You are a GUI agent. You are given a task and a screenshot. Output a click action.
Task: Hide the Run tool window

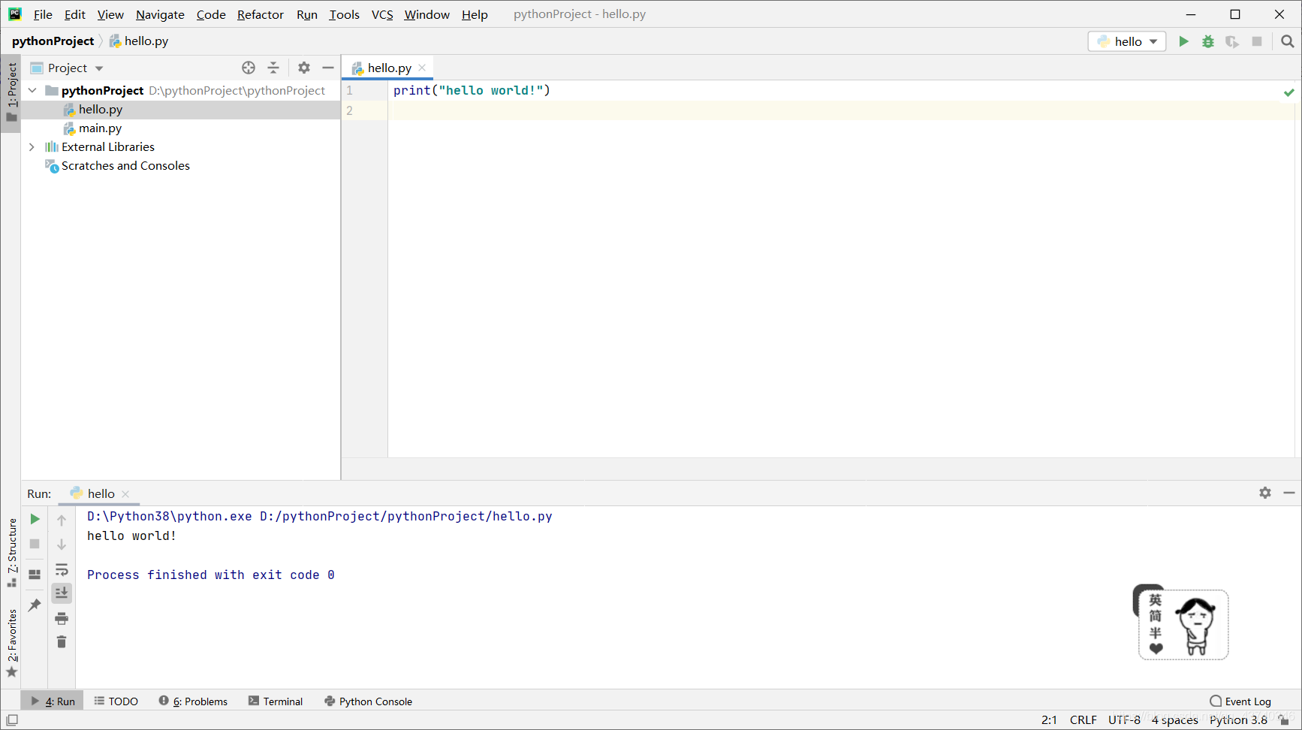pyautogui.click(x=1289, y=493)
